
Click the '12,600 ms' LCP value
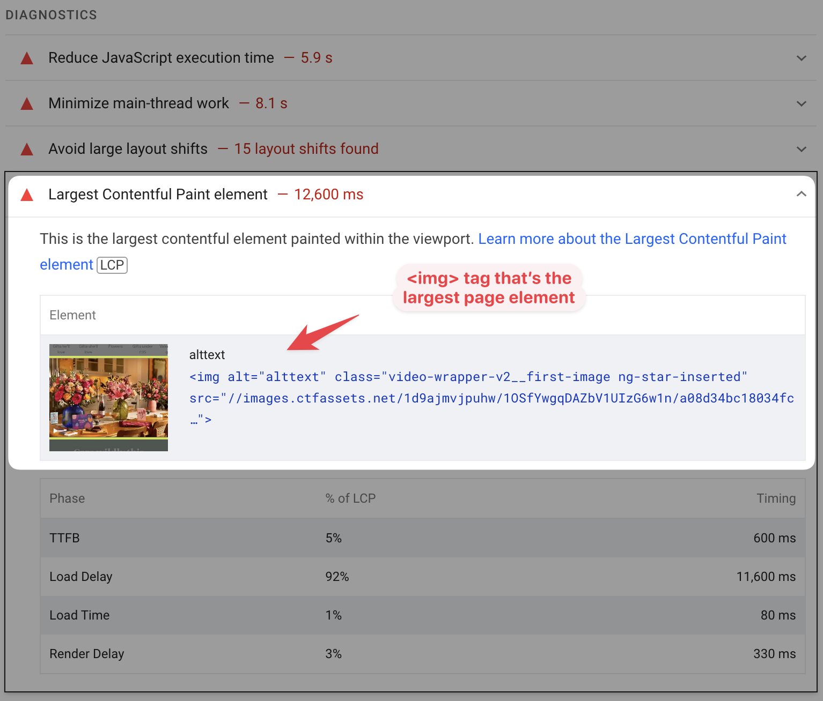tap(329, 195)
